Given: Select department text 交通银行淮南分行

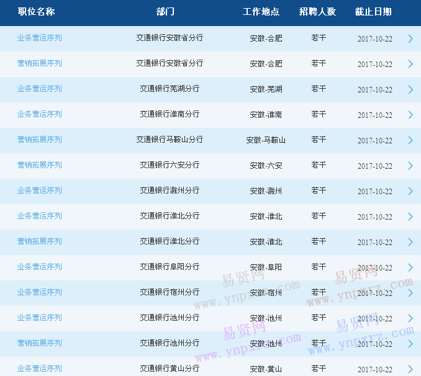Looking at the screenshot, I should click(170, 114).
